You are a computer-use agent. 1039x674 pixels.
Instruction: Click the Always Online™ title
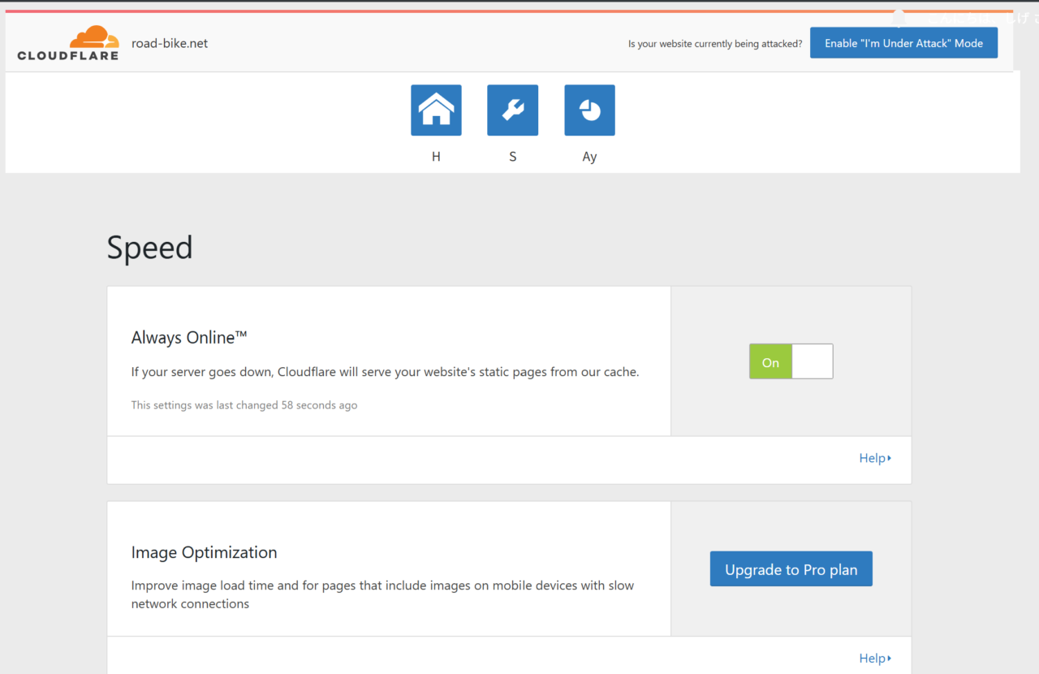click(189, 337)
